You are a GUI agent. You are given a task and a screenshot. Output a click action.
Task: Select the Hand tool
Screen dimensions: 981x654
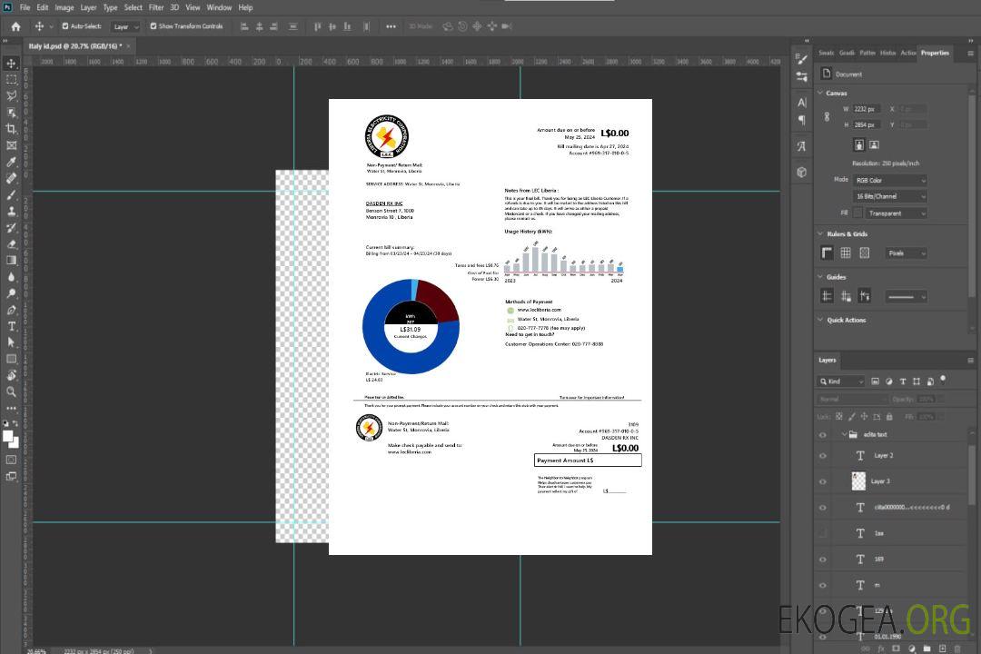11,375
